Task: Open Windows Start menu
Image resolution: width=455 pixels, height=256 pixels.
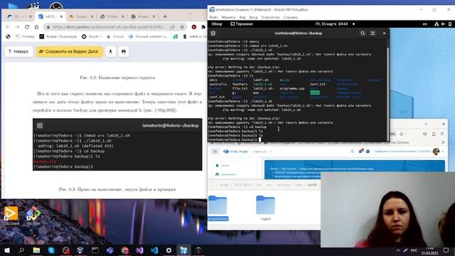Action: (6, 250)
